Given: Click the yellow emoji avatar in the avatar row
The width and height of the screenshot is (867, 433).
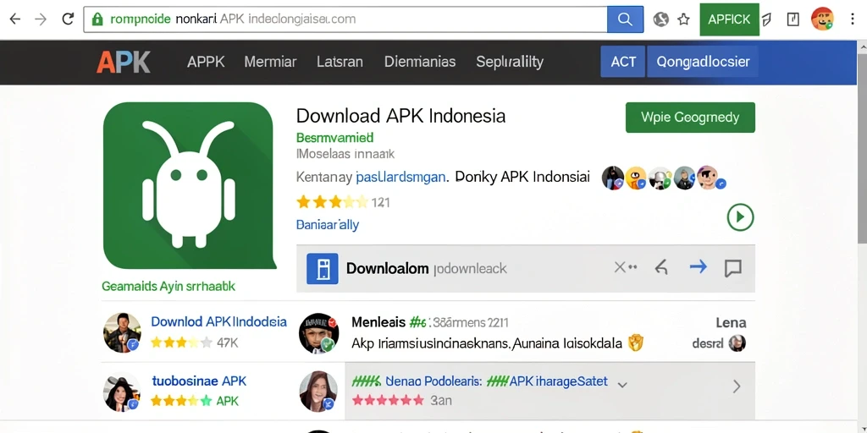Looking at the screenshot, I should point(636,178).
